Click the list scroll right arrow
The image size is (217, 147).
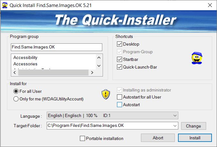point(92,72)
